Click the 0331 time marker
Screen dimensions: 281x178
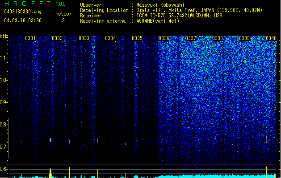(30, 38)
